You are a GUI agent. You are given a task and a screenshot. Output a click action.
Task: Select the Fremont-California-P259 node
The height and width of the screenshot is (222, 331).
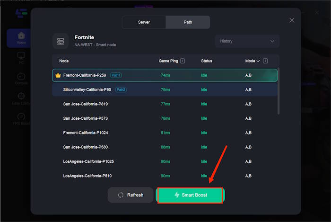165,75
